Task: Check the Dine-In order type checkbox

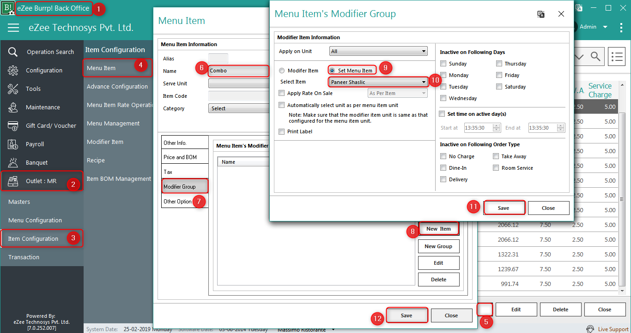Action: click(443, 168)
